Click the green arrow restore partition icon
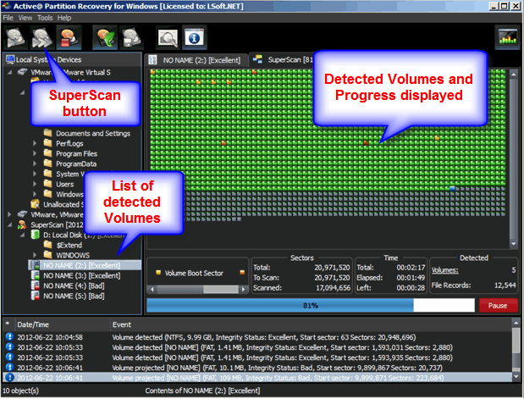The image size is (524, 399). [x=106, y=37]
